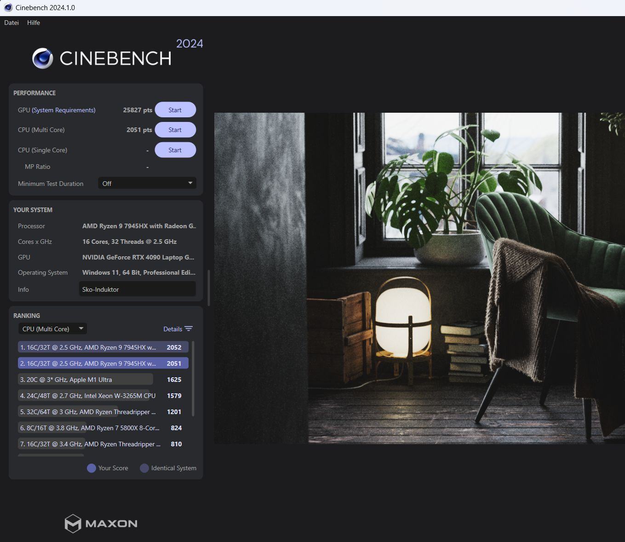This screenshot has width=625, height=542.
Task: Click the left panel vertical scrollbar
Action: pyautogui.click(x=209, y=288)
